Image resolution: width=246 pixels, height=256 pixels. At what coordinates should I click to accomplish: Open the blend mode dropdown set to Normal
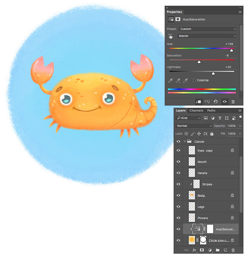pos(195,126)
